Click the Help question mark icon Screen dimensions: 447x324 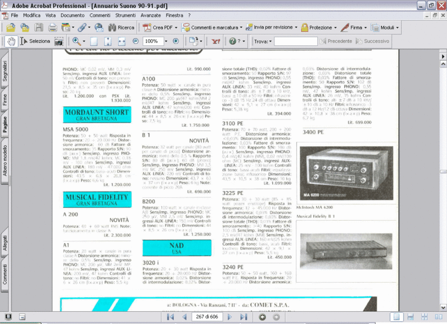(x=232, y=41)
